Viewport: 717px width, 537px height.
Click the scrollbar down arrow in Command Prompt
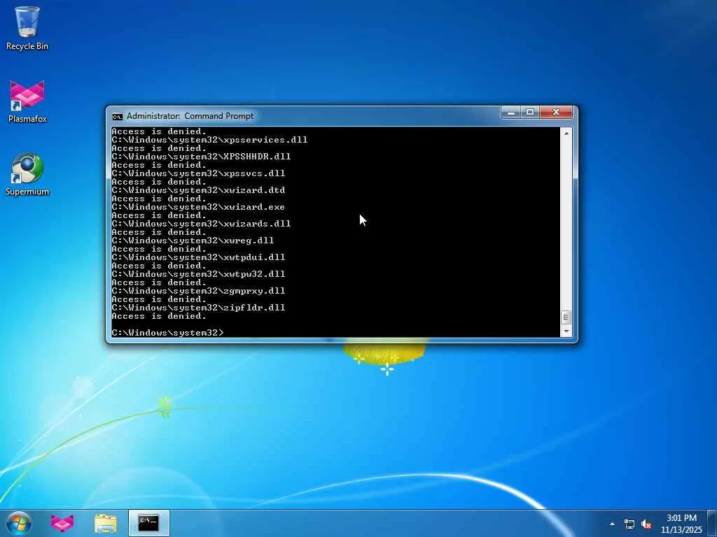tap(566, 331)
